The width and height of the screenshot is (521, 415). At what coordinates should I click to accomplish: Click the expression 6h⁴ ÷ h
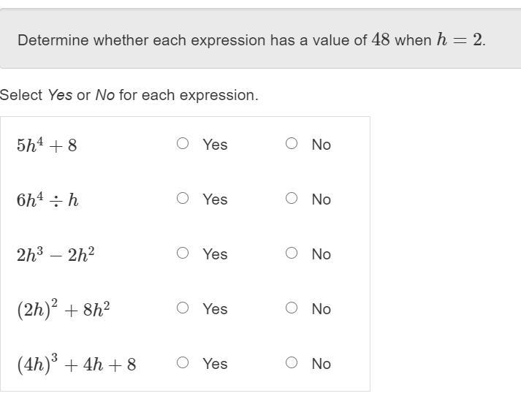[47, 199]
